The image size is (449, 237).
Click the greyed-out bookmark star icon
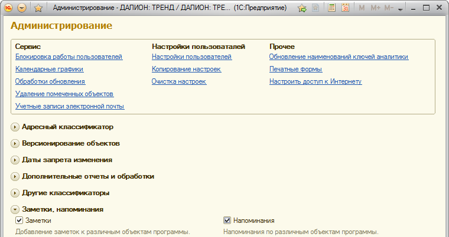coord(315,8)
